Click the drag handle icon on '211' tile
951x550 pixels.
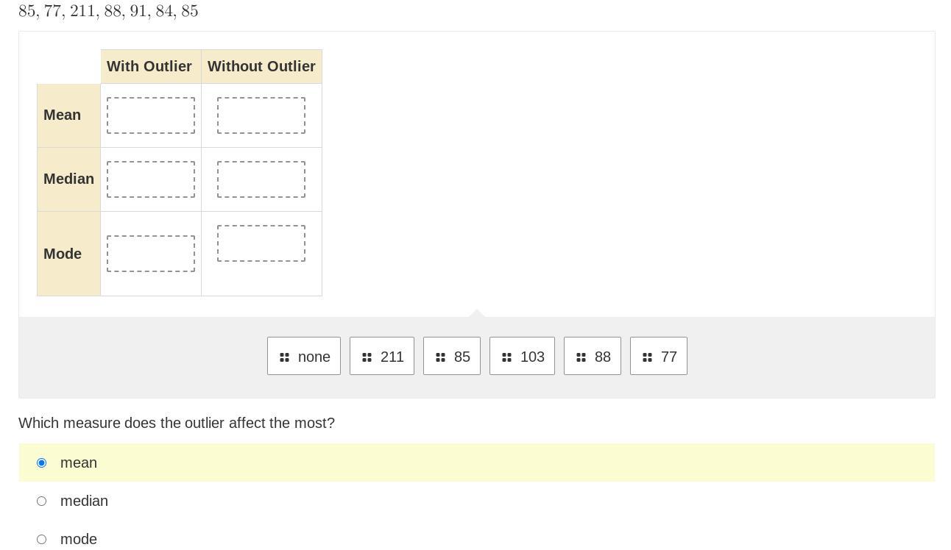(367, 357)
